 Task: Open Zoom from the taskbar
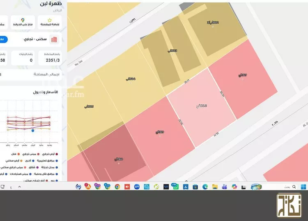pyautogui.click(x=137, y=186)
